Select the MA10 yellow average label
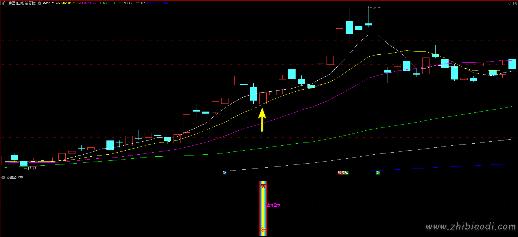 coord(71,3)
